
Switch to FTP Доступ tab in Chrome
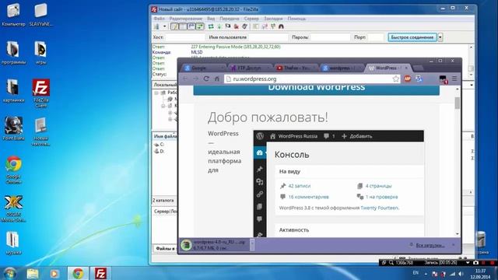pos(250,68)
